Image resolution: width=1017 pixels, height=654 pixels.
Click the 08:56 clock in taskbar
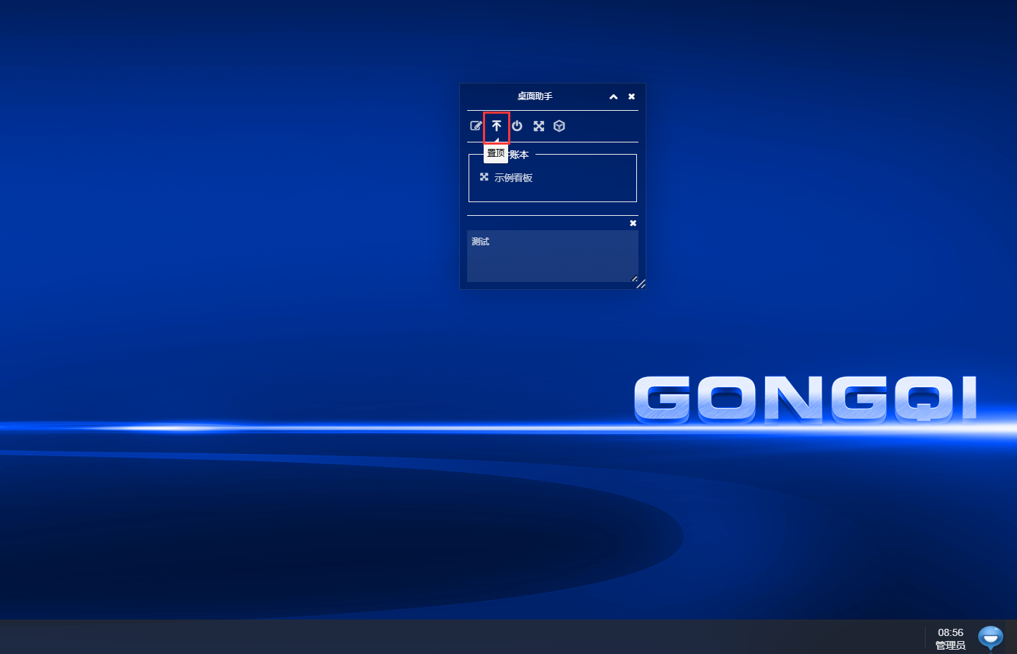pos(950,632)
